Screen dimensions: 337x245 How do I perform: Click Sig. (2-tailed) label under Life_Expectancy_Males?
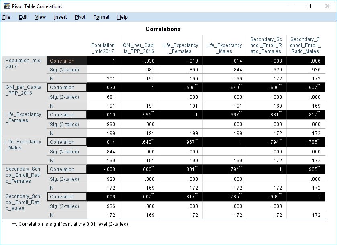click(67, 151)
